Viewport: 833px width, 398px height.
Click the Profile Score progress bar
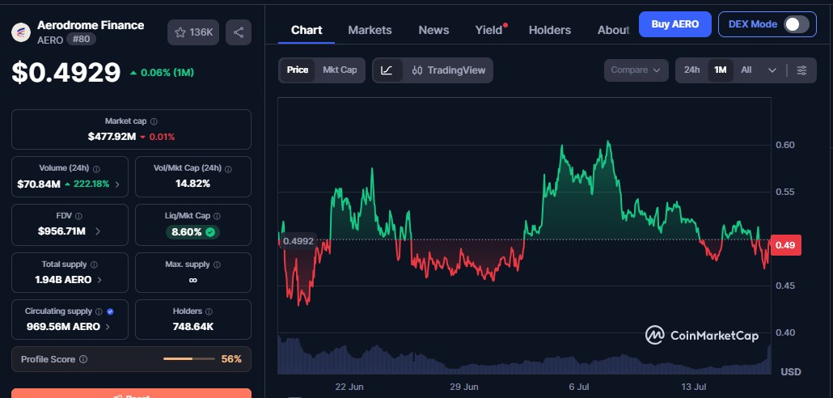[x=189, y=359]
